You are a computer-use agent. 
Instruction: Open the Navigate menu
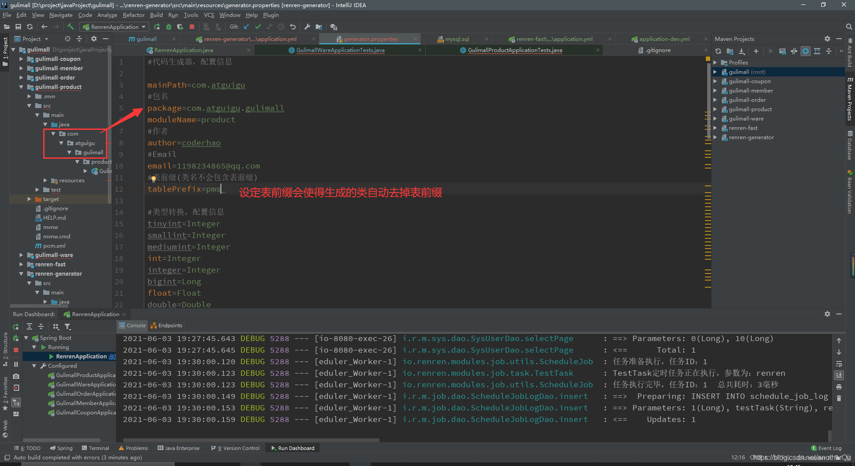click(x=61, y=15)
